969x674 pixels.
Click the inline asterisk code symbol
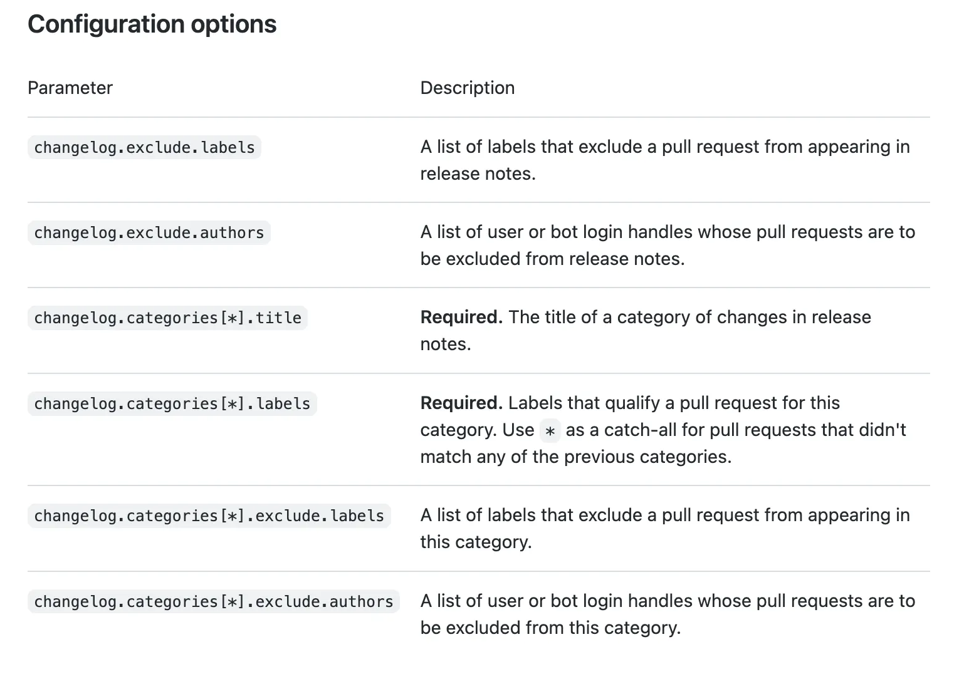click(x=550, y=431)
